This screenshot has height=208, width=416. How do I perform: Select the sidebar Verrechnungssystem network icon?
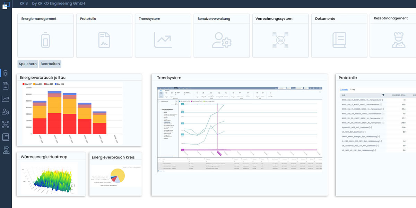(x=6, y=124)
